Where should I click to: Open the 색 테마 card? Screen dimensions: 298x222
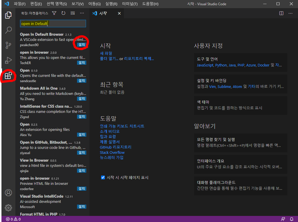tap(241, 105)
